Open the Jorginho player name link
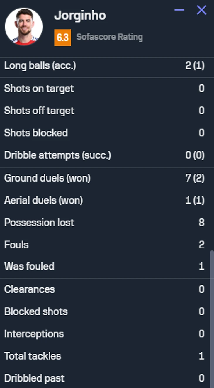 tap(80, 16)
